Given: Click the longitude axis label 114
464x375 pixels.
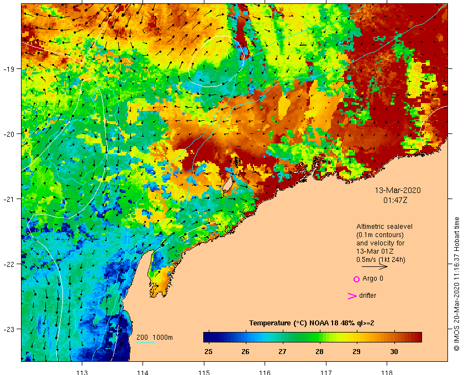Looking at the screenshot, I should point(143,372).
